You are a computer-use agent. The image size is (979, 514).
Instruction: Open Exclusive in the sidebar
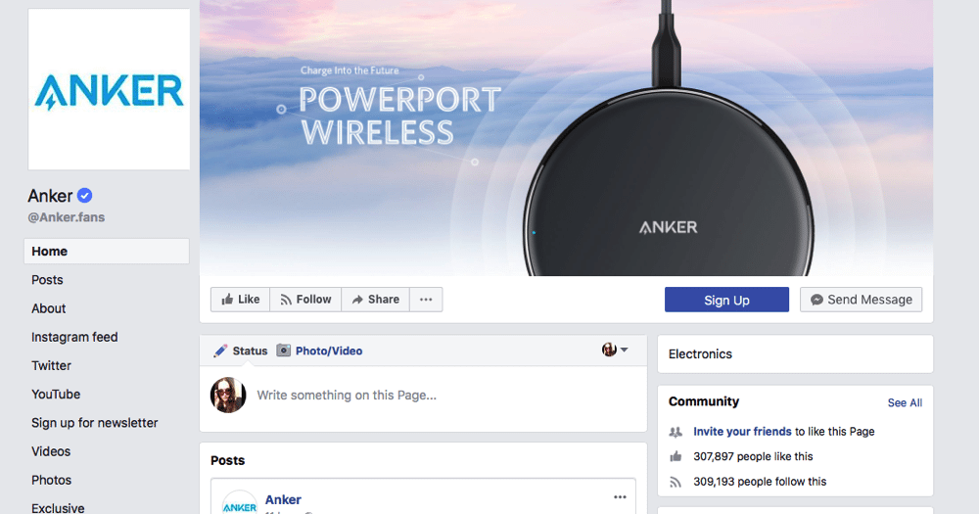pyautogui.click(x=58, y=508)
